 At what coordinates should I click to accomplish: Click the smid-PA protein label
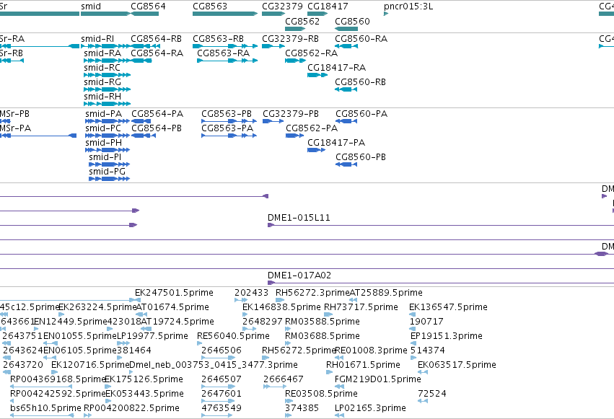point(104,114)
